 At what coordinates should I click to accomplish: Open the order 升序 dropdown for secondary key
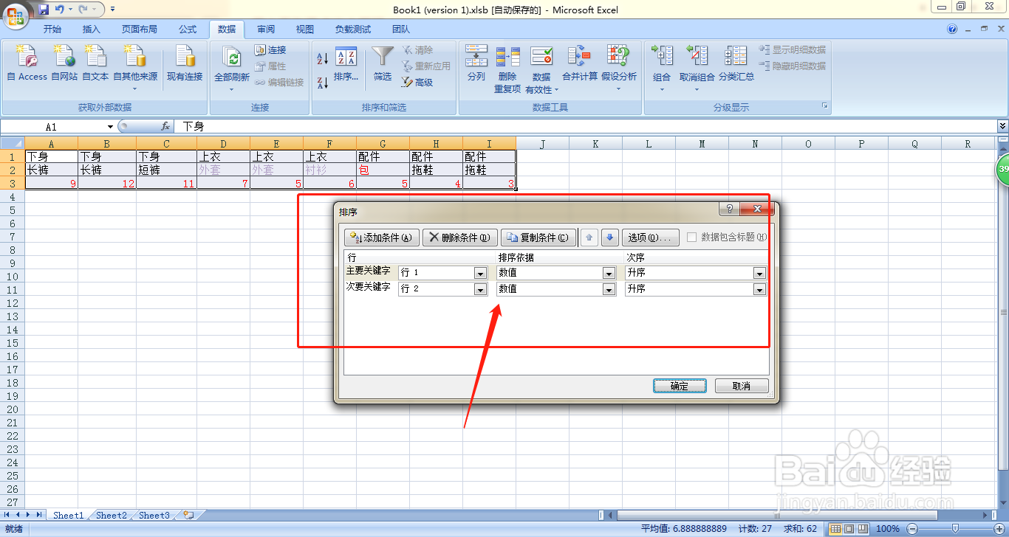[759, 289]
